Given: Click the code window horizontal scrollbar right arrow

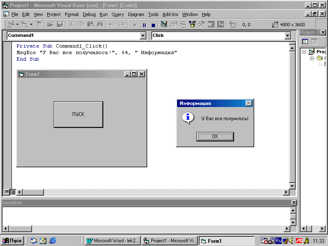Looking at the screenshot, I should click(286, 192).
